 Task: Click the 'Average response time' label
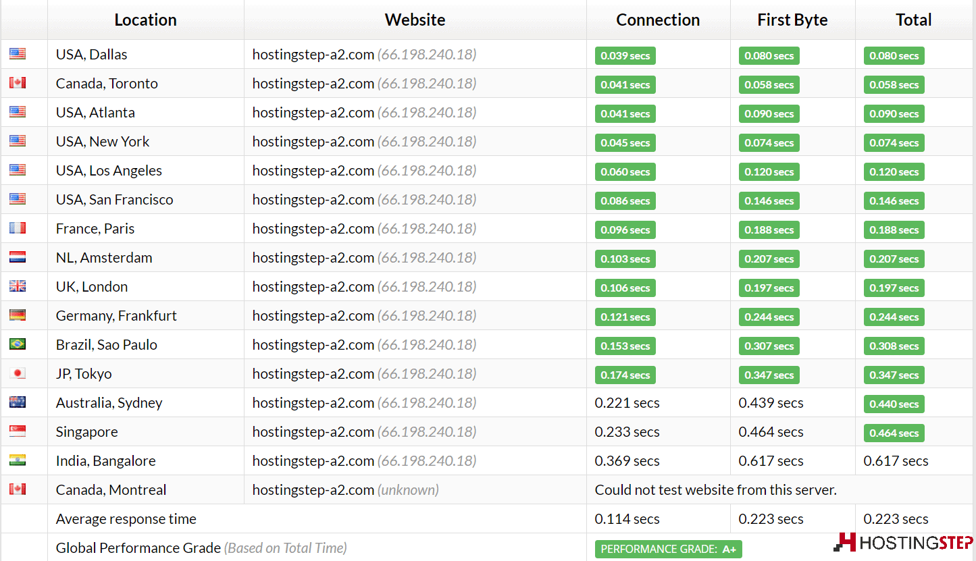126,518
